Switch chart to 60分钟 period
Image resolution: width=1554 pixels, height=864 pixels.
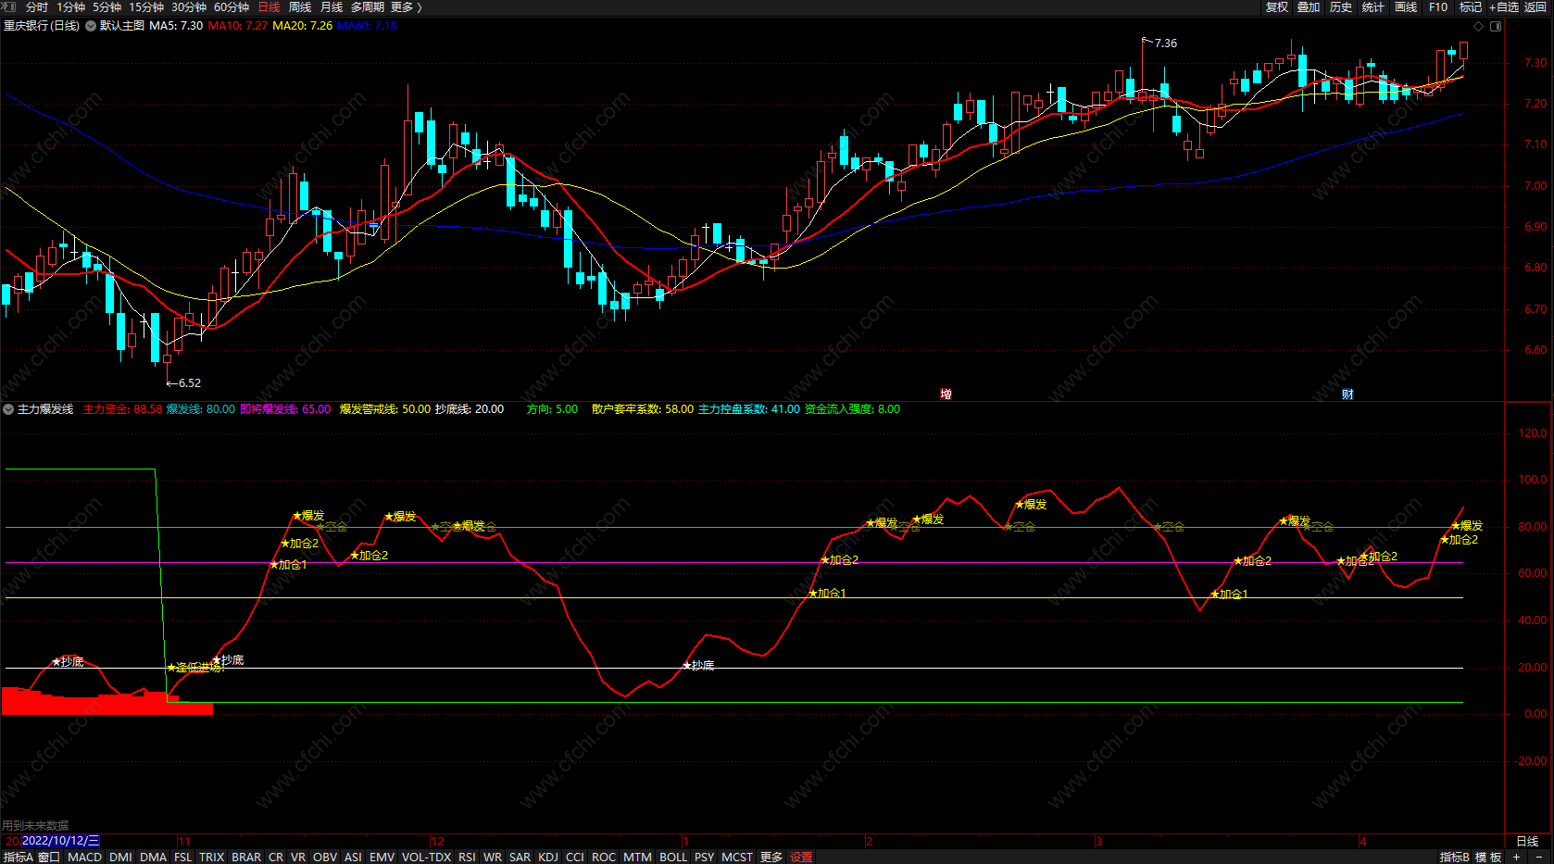232,6
